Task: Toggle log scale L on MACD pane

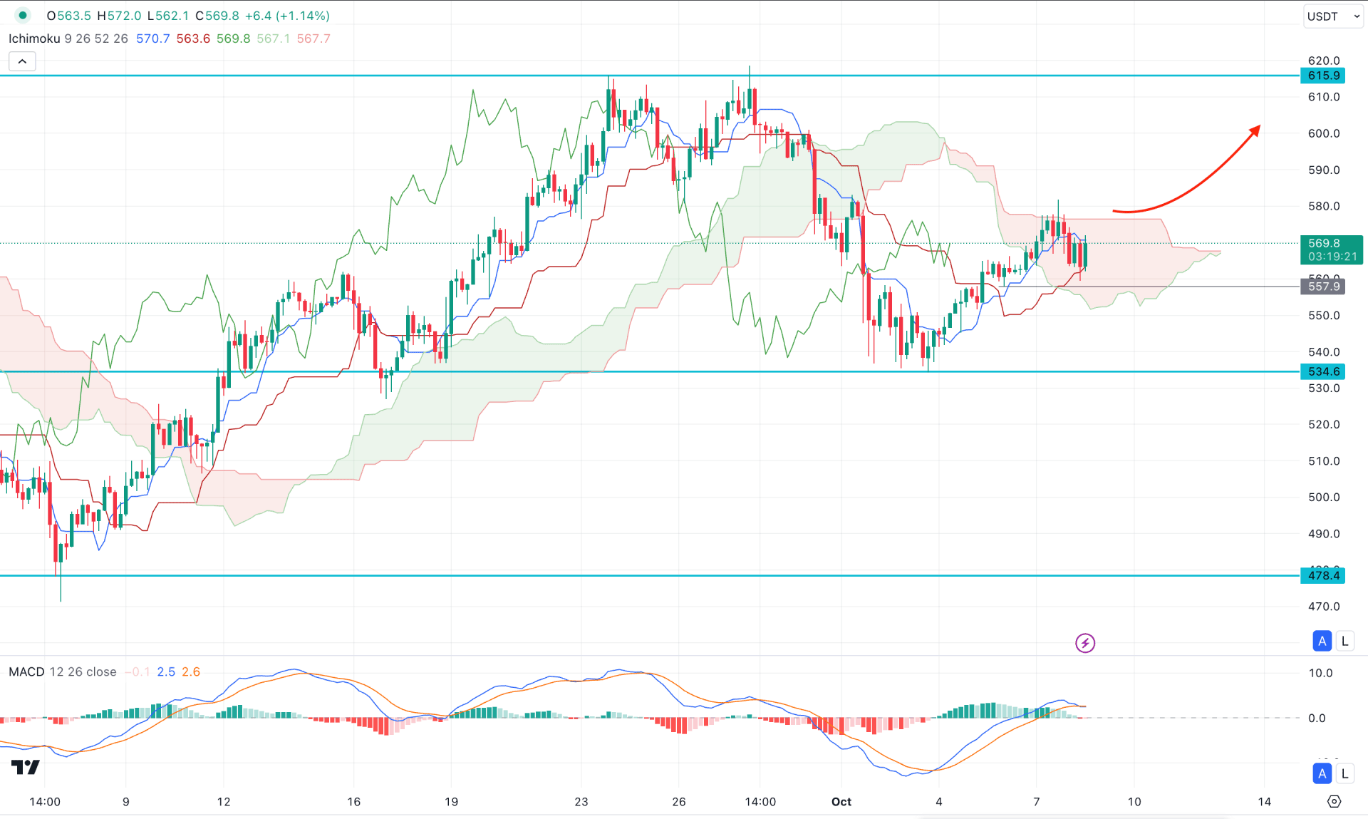Action: [1344, 773]
